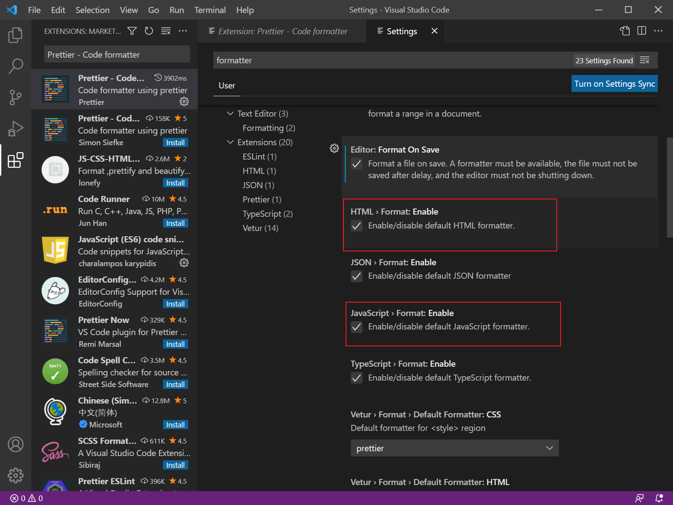Split the editor to the right
The image size is (673, 505).
[642, 31]
